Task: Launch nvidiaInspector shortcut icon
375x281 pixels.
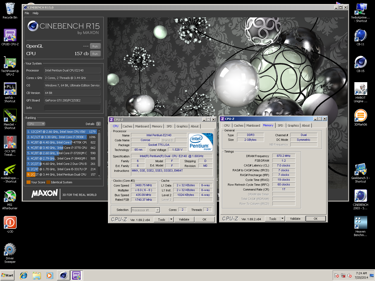Action: tap(10, 173)
